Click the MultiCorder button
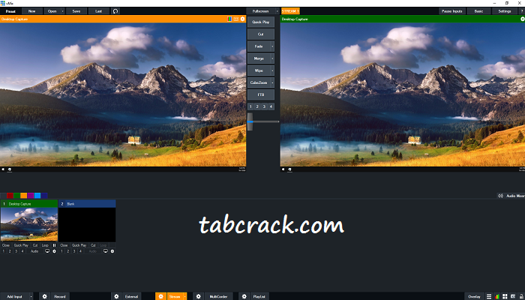Image resolution: width=525 pixels, height=300 pixels. point(219,296)
